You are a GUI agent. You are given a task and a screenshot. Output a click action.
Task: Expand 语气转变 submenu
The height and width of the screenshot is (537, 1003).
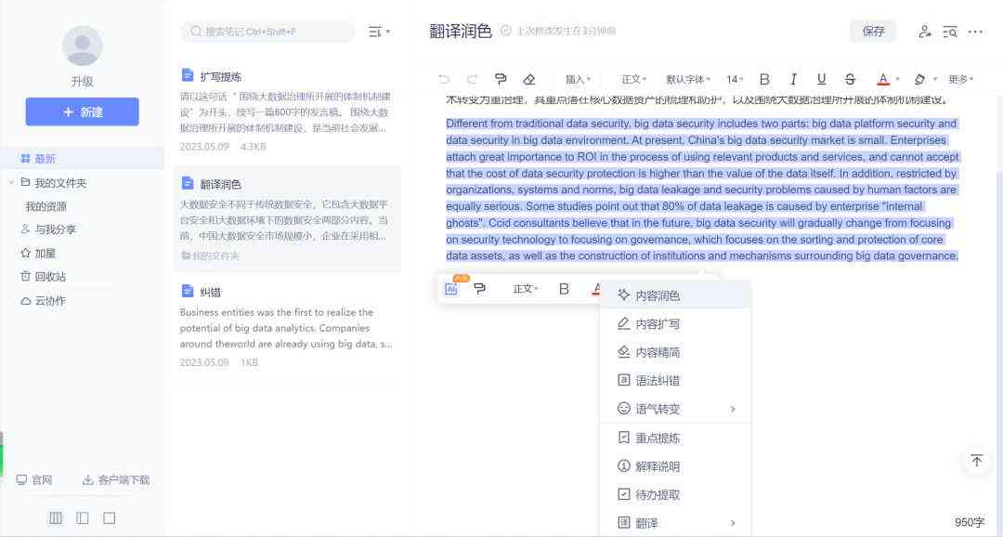point(675,409)
